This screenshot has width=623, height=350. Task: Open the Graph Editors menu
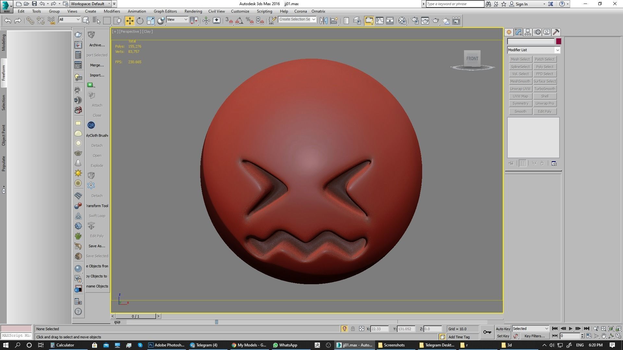point(165,11)
